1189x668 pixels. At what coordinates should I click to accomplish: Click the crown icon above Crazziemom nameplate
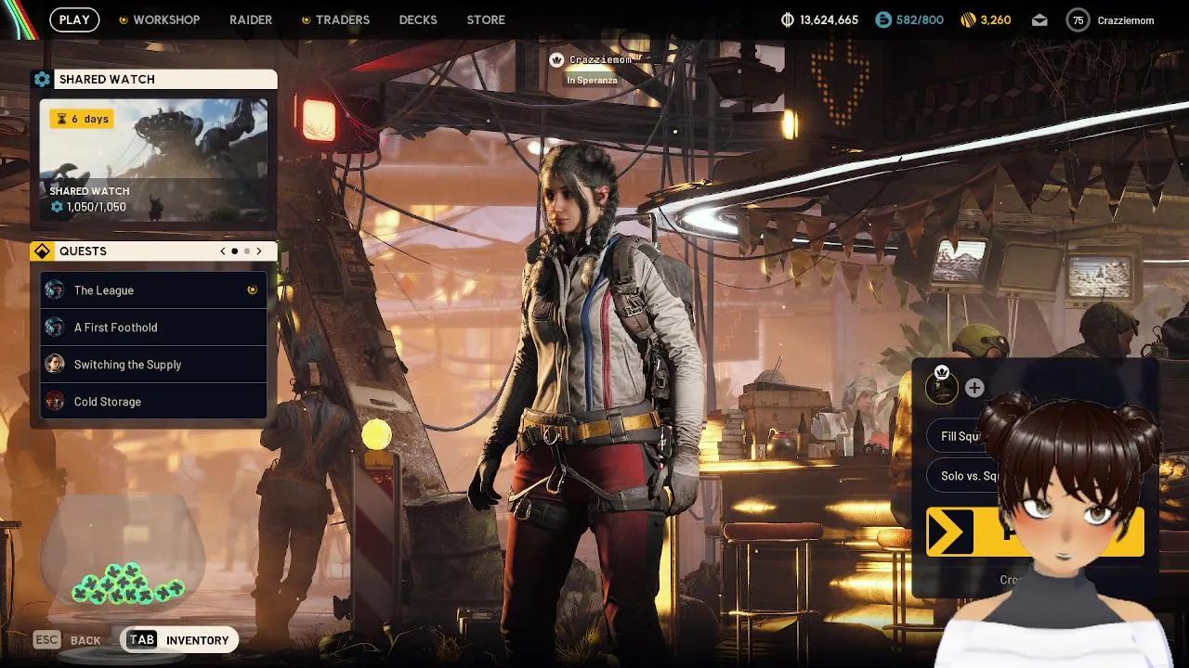coord(556,59)
